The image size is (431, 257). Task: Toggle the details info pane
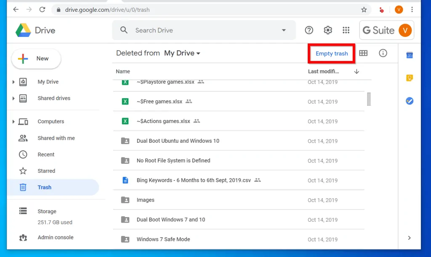click(382, 53)
